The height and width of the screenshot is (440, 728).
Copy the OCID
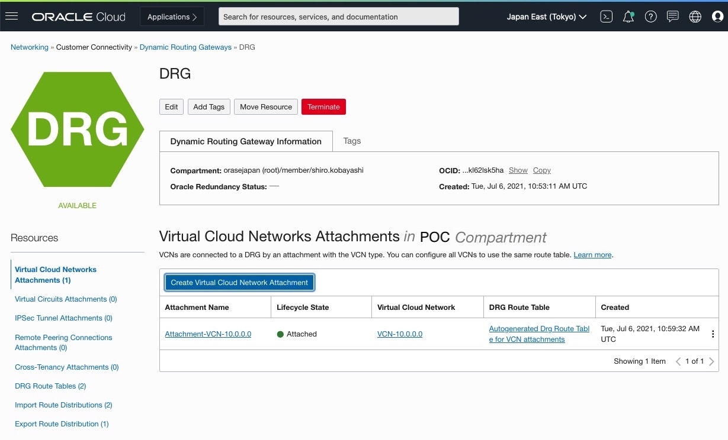(x=541, y=170)
